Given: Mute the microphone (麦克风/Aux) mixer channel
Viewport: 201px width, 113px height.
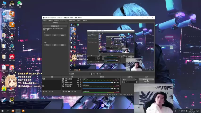Looking at the screenshot, I should pos(115,83).
